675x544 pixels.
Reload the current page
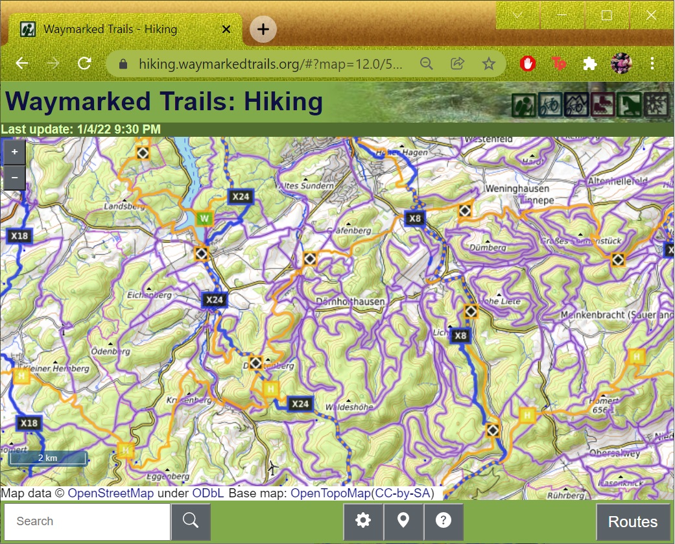(84, 64)
